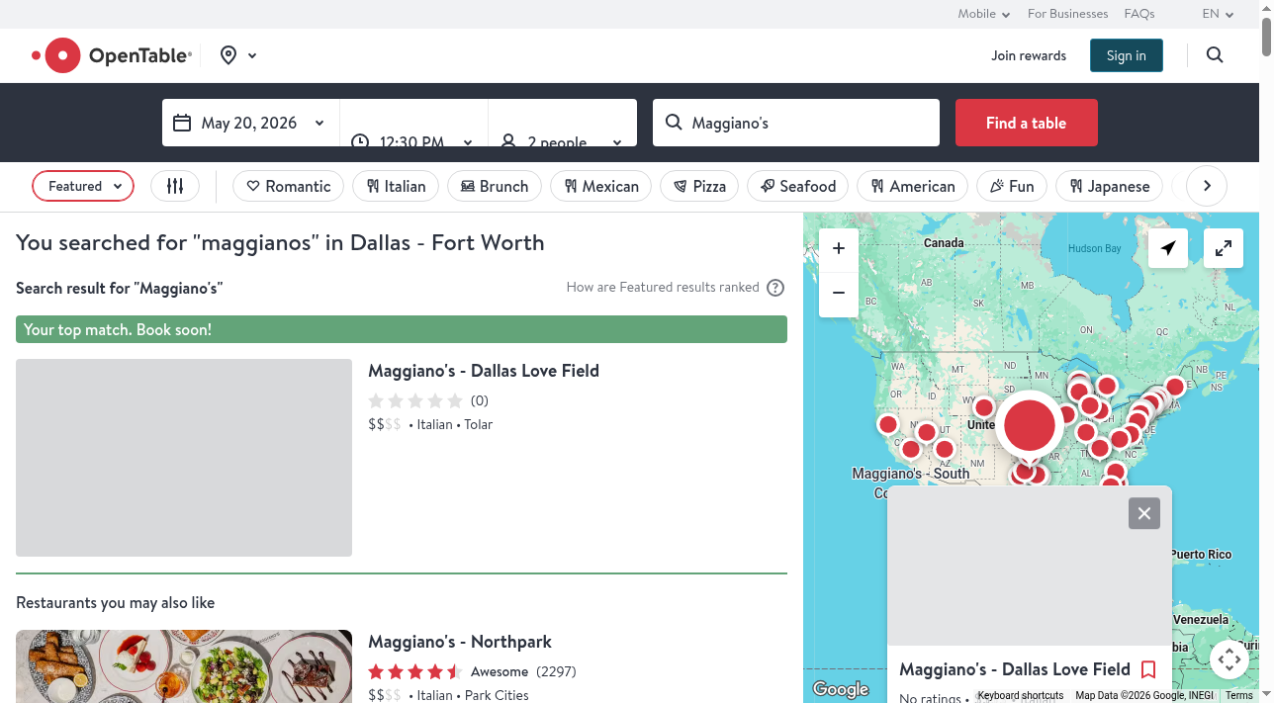The height and width of the screenshot is (703, 1274).
Task: Click Your top match. Book soon! banner
Action: (402, 329)
